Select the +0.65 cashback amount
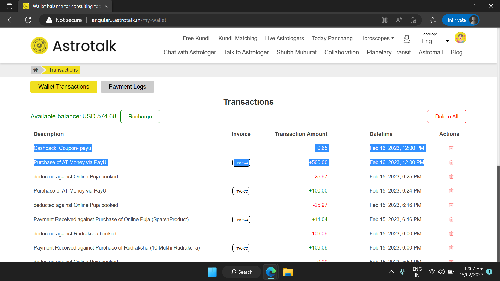The width and height of the screenshot is (500, 281). point(321,148)
